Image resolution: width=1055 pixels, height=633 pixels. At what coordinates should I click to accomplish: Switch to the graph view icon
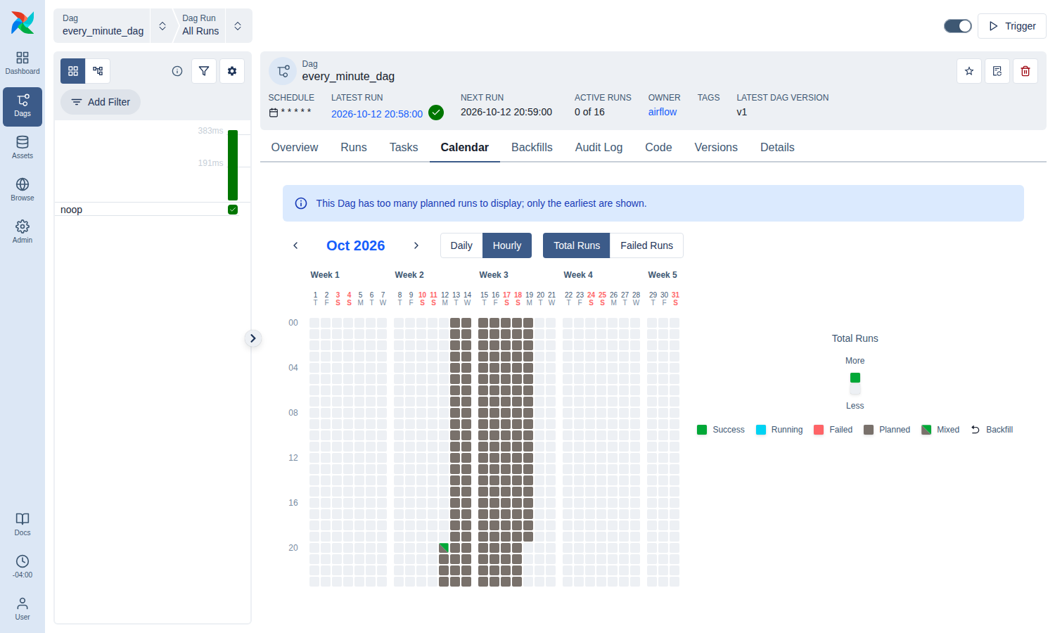point(98,71)
